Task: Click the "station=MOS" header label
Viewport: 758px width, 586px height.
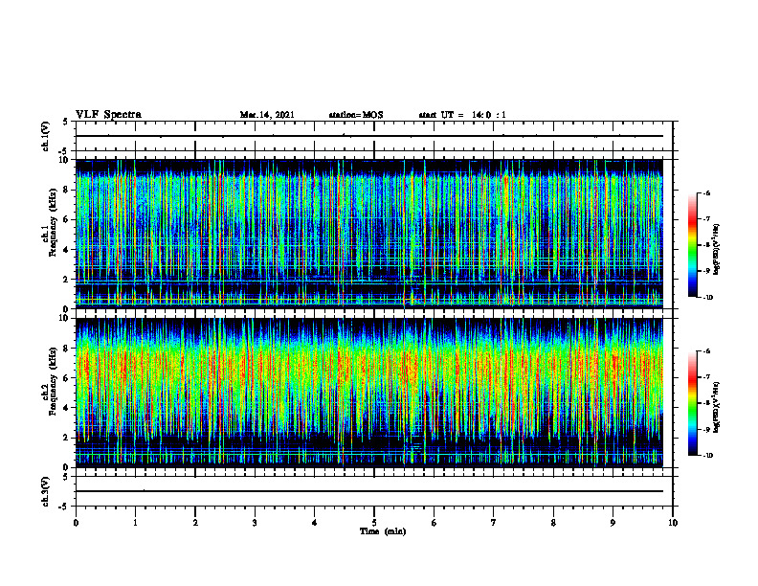Action: click(x=356, y=115)
